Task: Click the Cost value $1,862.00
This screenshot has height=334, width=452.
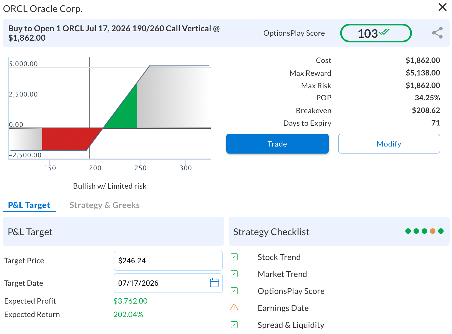Action: 423,60
